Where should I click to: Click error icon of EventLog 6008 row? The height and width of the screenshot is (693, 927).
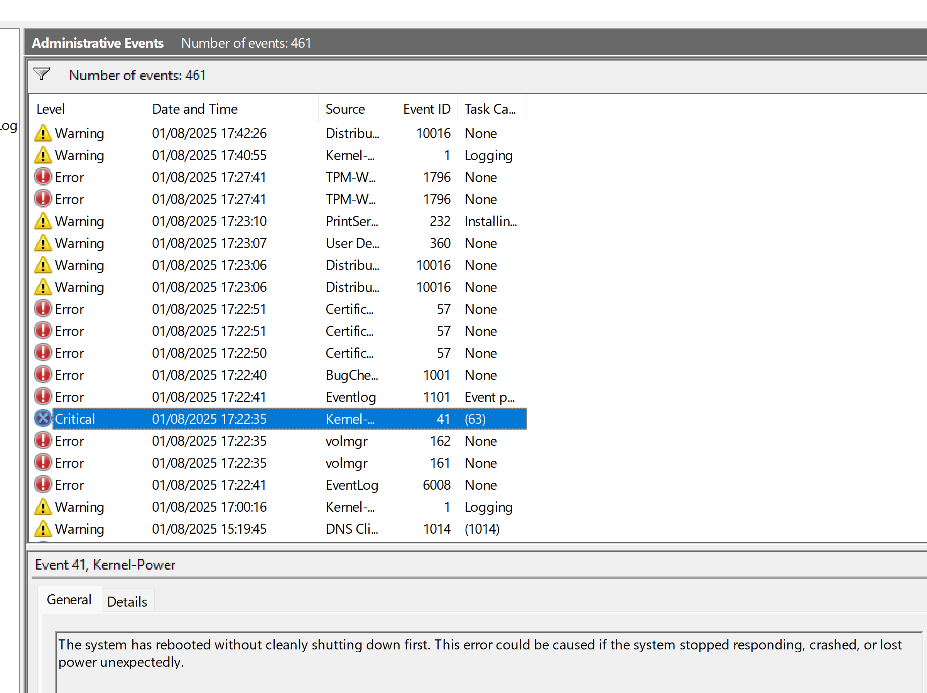click(43, 485)
